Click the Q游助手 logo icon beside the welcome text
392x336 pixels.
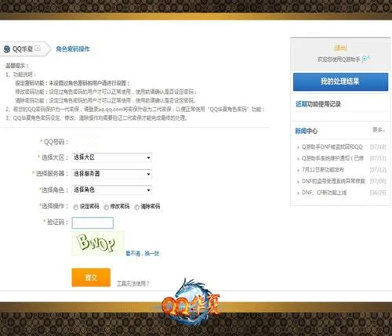365,59
